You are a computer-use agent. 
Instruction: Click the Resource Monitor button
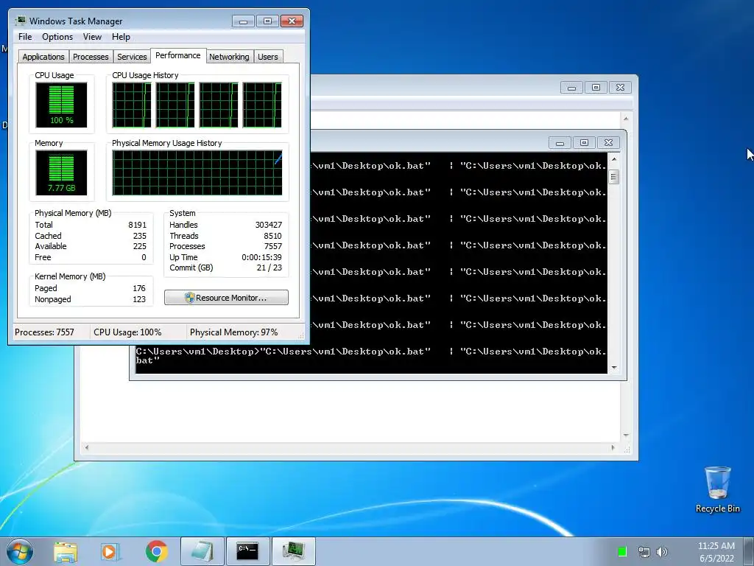click(226, 298)
